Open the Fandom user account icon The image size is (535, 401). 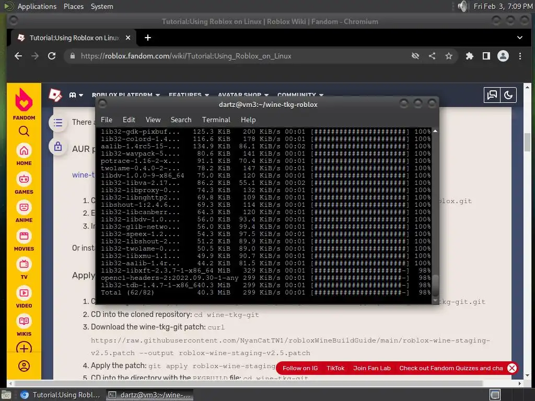(x=24, y=366)
